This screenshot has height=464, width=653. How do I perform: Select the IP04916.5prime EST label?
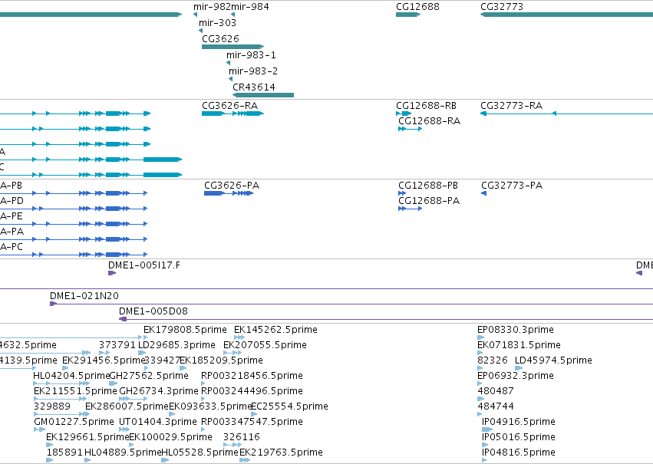coord(519,422)
